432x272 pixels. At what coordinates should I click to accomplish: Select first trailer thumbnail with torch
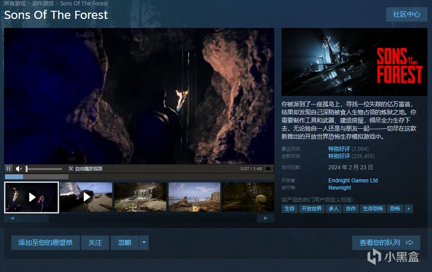(32, 197)
